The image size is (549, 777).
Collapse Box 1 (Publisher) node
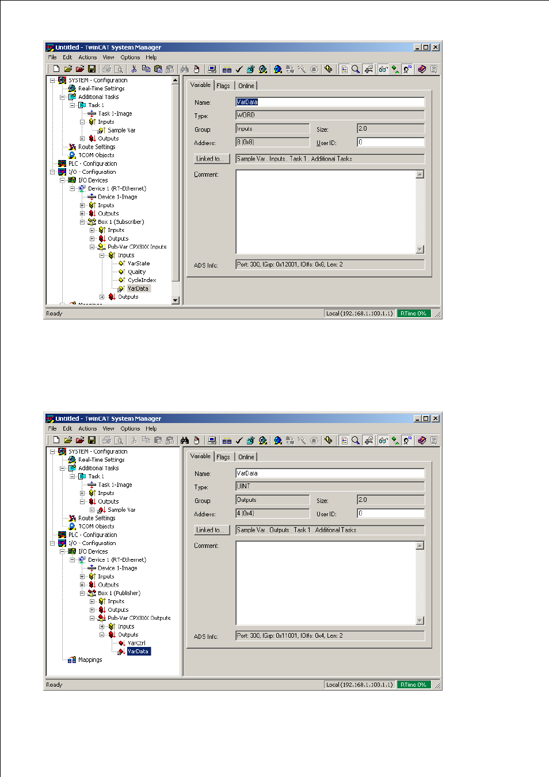click(82, 593)
